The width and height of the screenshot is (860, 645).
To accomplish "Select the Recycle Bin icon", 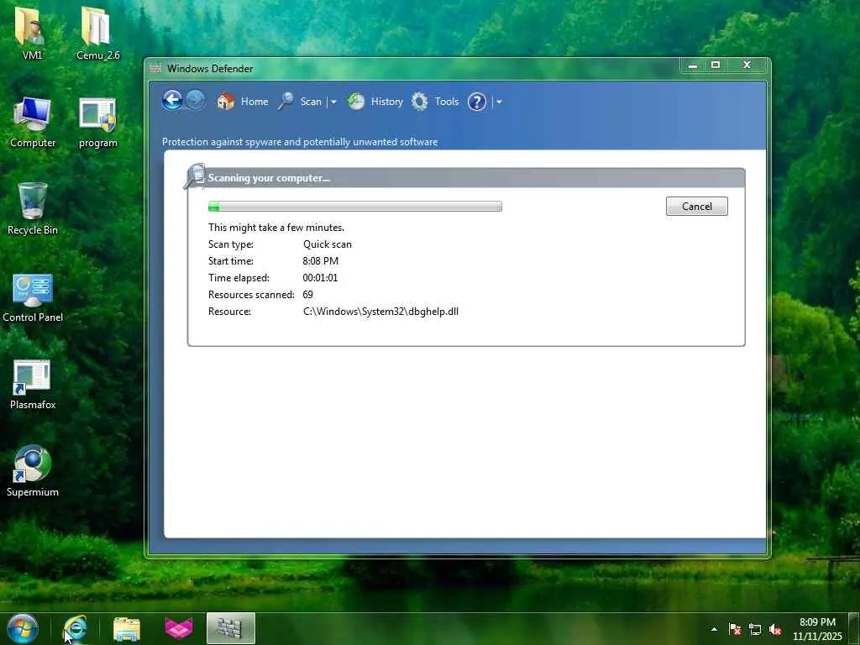I will pyautogui.click(x=33, y=208).
